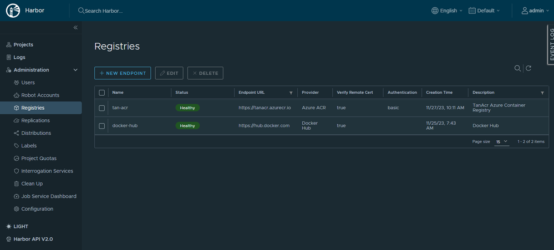This screenshot has width=554, height=250.
Task: Click the tan-acr registry name
Action: pyautogui.click(x=120, y=108)
